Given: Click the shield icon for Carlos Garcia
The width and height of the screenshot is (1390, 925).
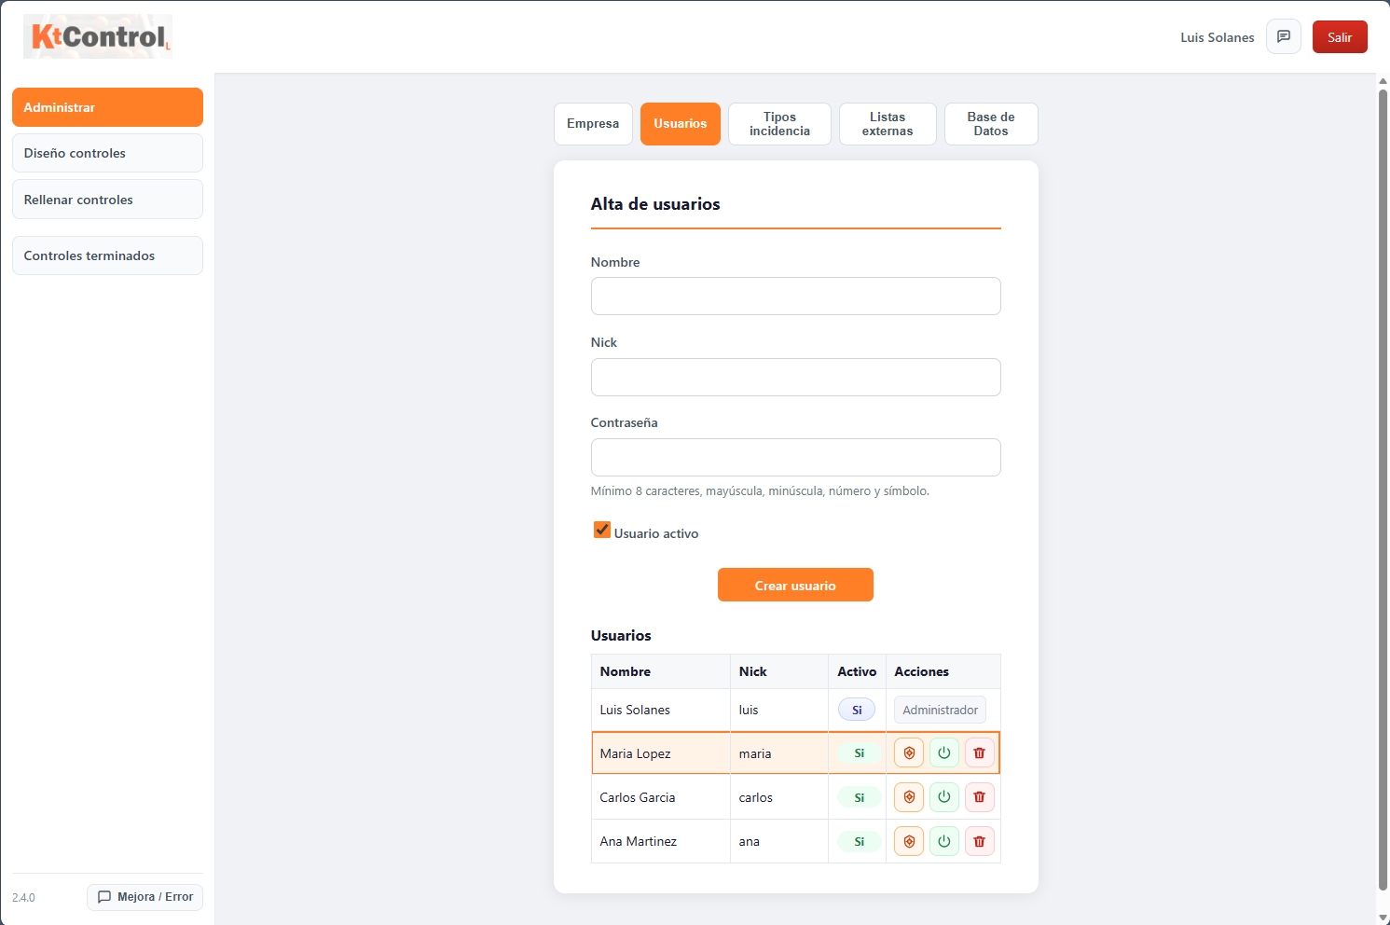Looking at the screenshot, I should coord(909,797).
